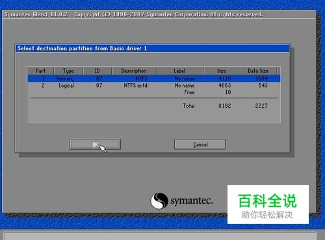The width and height of the screenshot is (325, 240).
Task: Click the 543 data size value
Action: [x=263, y=86]
